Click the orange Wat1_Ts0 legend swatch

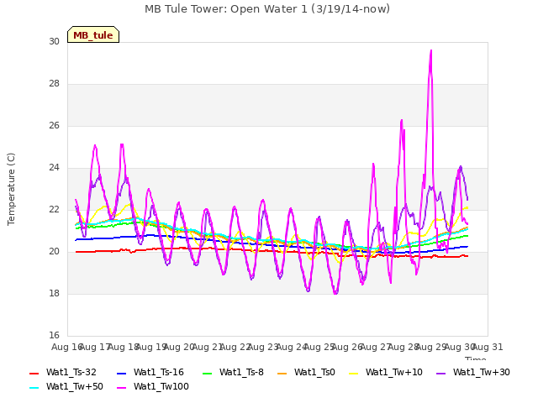282,373
